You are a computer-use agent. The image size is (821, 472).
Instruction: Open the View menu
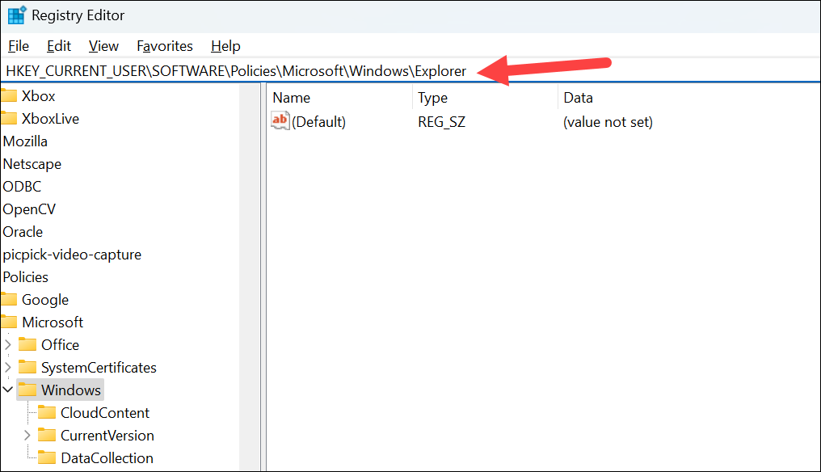(103, 46)
